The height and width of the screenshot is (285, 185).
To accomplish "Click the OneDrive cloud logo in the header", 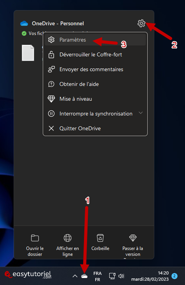I will 24,23.
